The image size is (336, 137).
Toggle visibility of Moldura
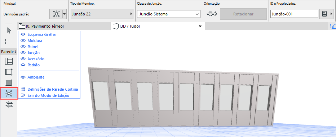pyautogui.click(x=23, y=41)
